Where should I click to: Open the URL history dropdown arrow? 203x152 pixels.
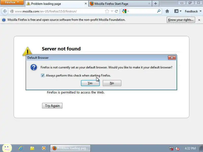click(x=112, y=11)
